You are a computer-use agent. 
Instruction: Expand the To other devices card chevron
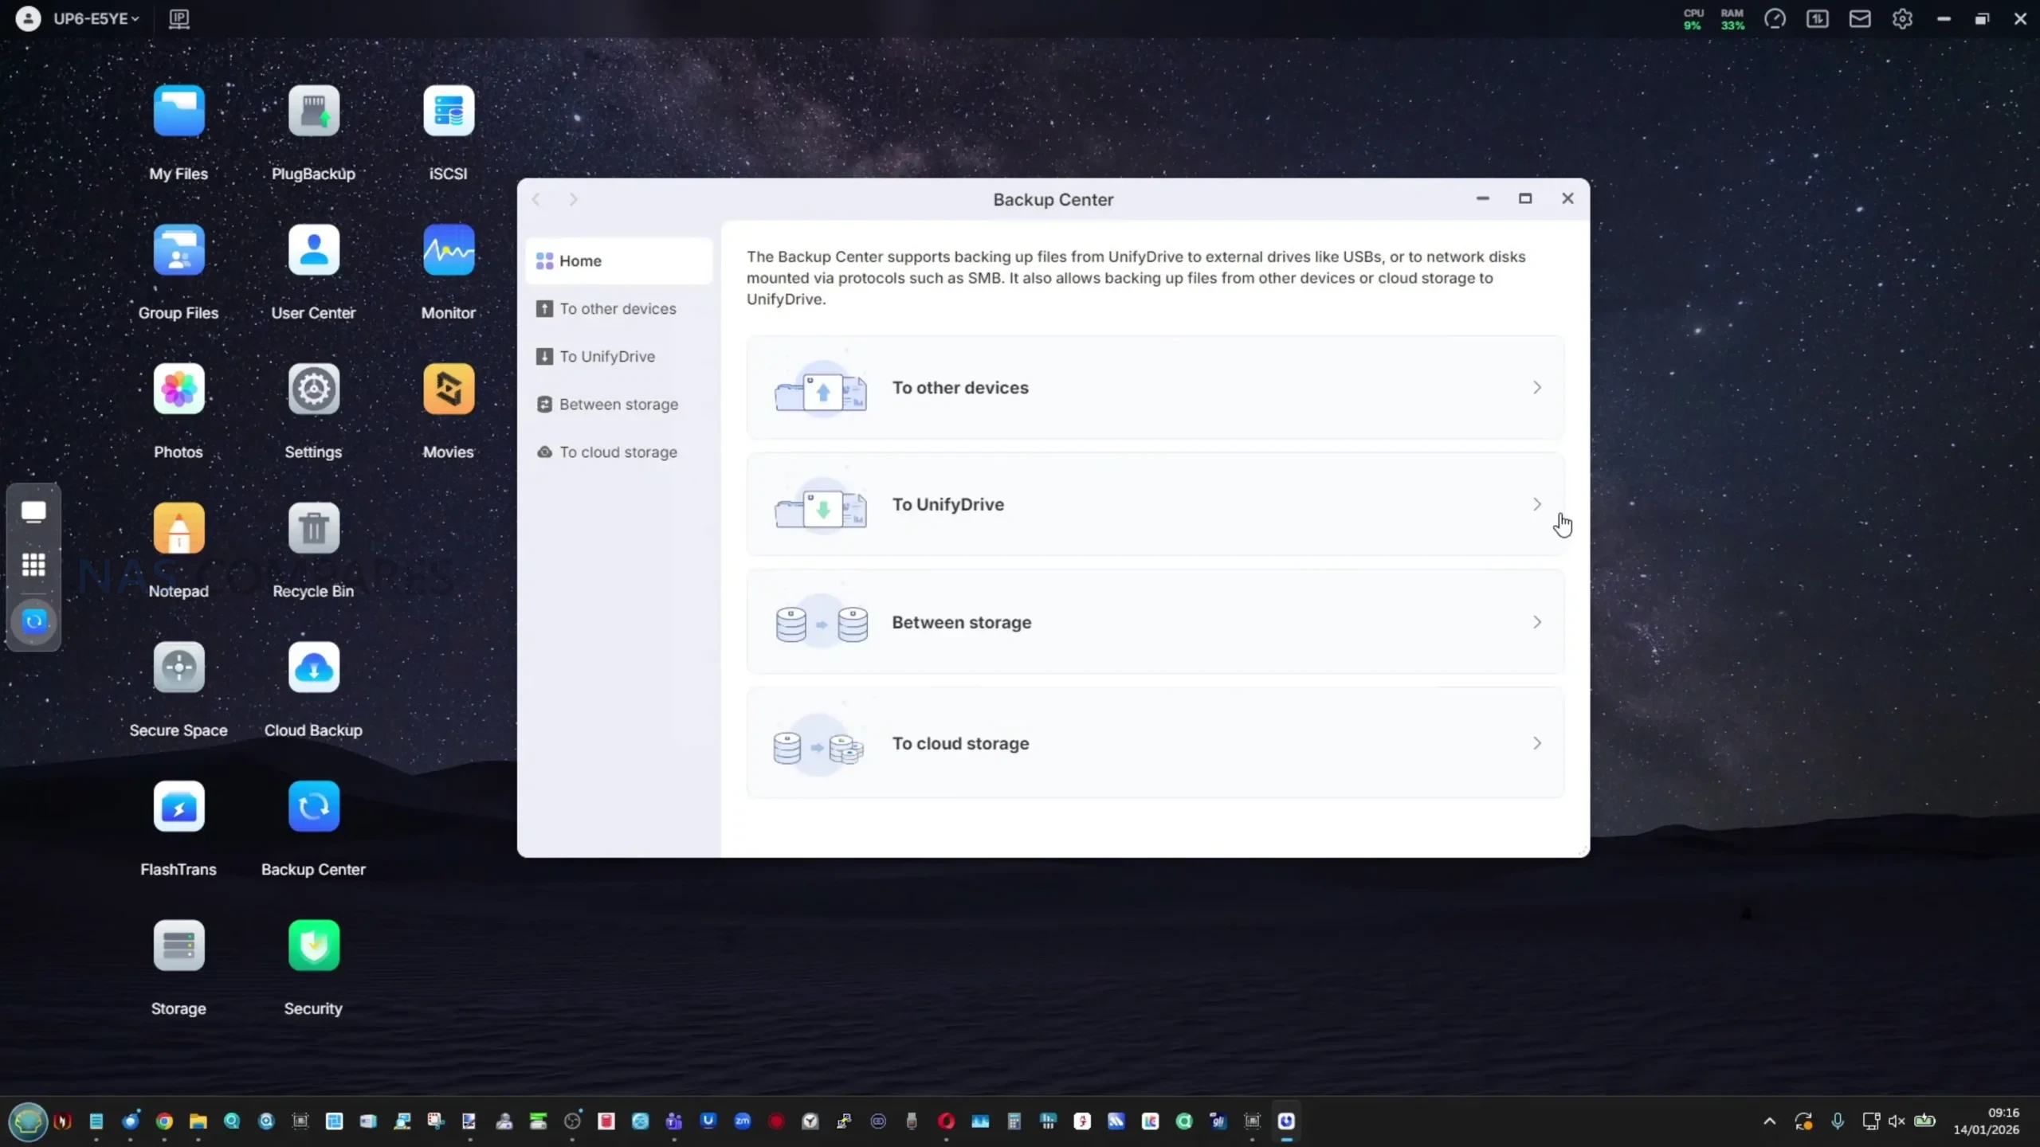tap(1536, 388)
